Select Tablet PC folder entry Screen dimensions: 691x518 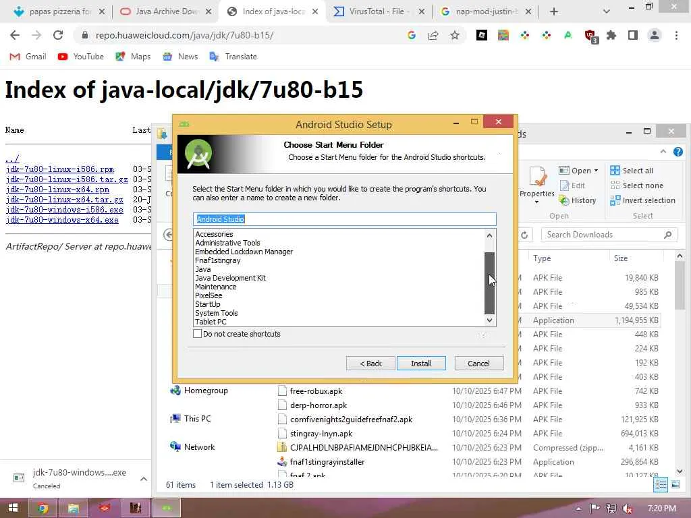tap(211, 322)
